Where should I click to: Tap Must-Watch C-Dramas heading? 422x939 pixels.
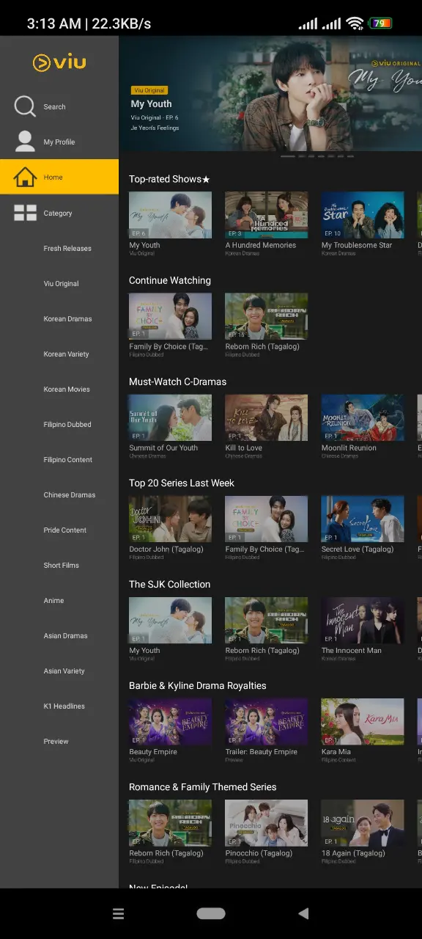pyautogui.click(x=178, y=381)
